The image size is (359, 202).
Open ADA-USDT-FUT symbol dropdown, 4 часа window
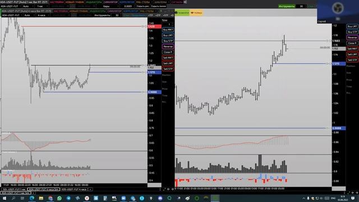[12, 15]
